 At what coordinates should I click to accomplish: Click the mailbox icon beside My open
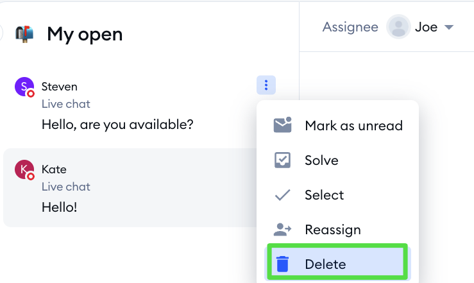(24, 34)
